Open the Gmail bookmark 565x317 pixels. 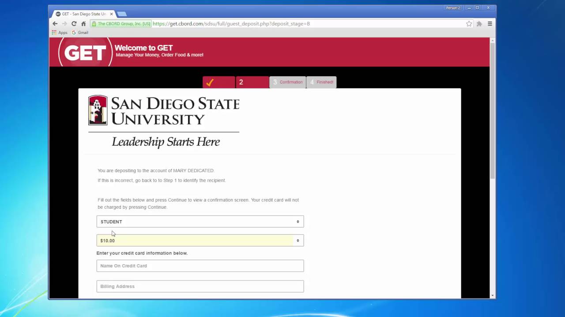(x=80, y=33)
